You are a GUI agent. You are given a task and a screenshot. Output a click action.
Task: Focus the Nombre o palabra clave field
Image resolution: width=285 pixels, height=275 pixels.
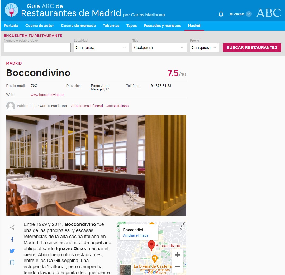coord(37,47)
